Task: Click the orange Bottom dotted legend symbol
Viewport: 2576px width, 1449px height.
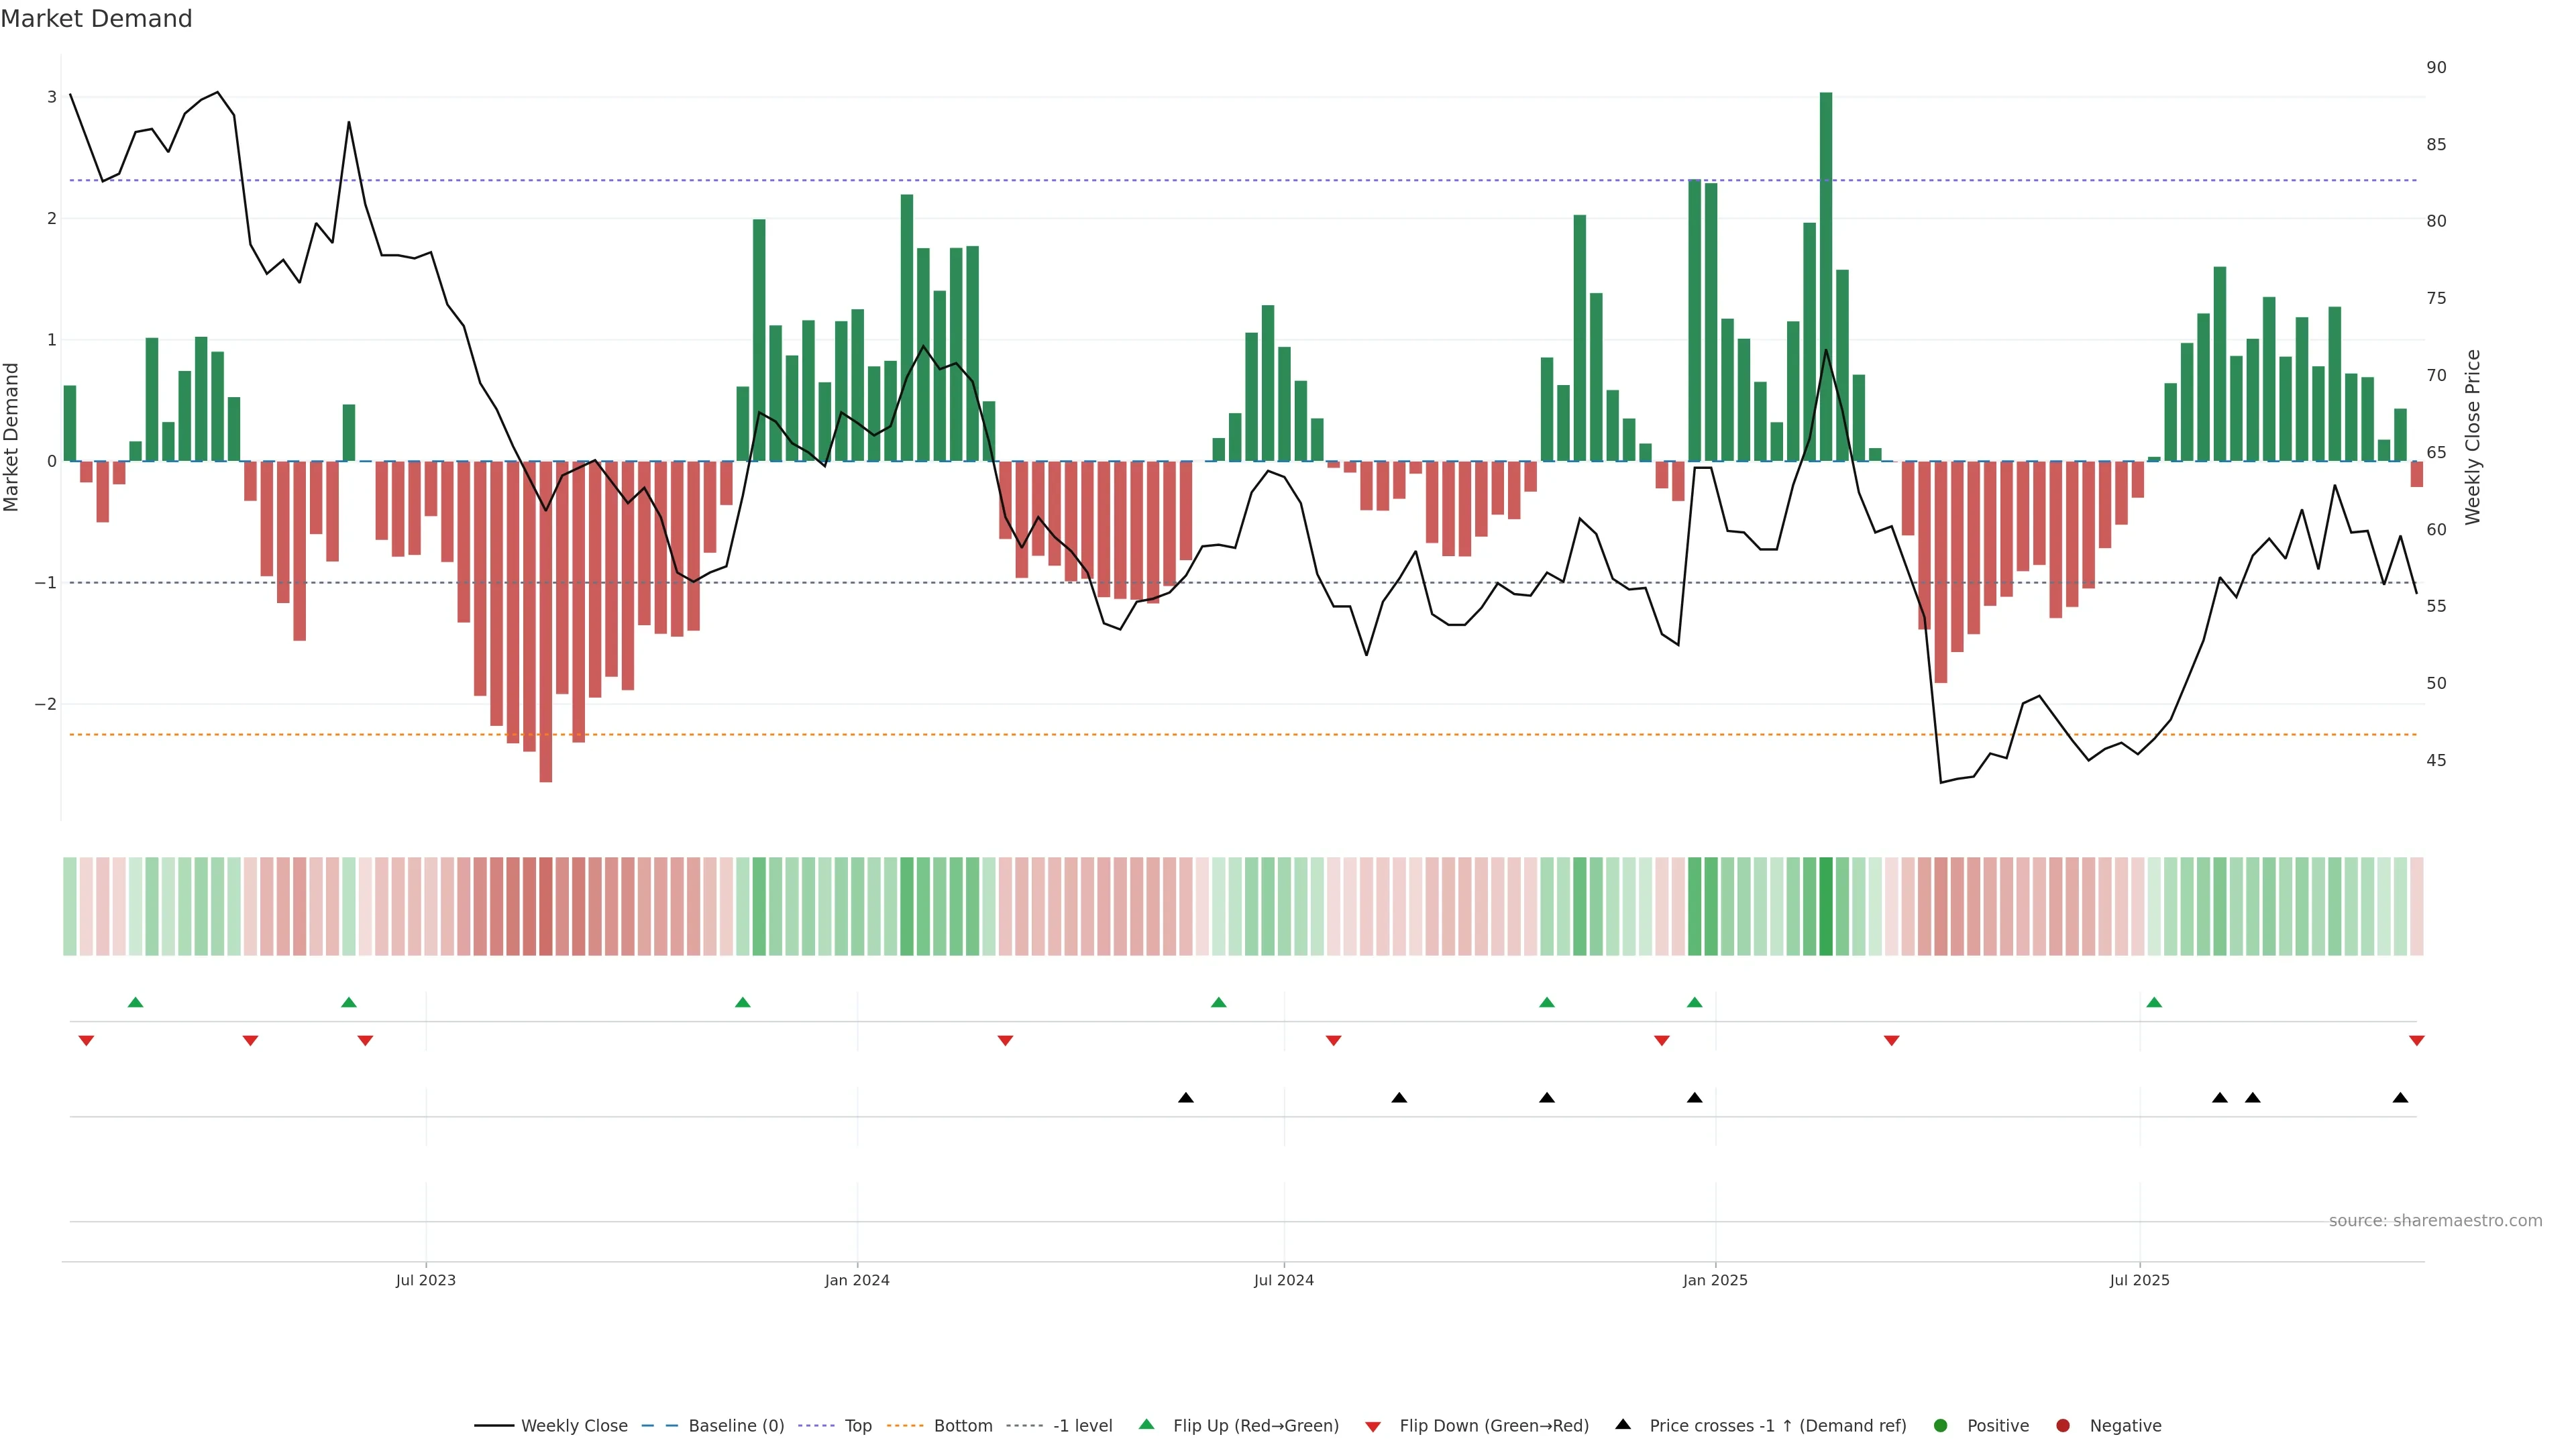Action: [x=905, y=1425]
